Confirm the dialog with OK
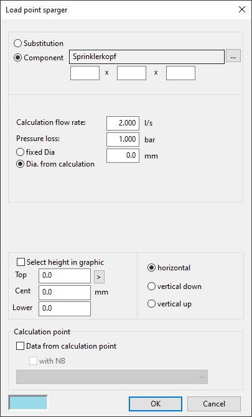The height and width of the screenshot is (417, 252). (156, 404)
